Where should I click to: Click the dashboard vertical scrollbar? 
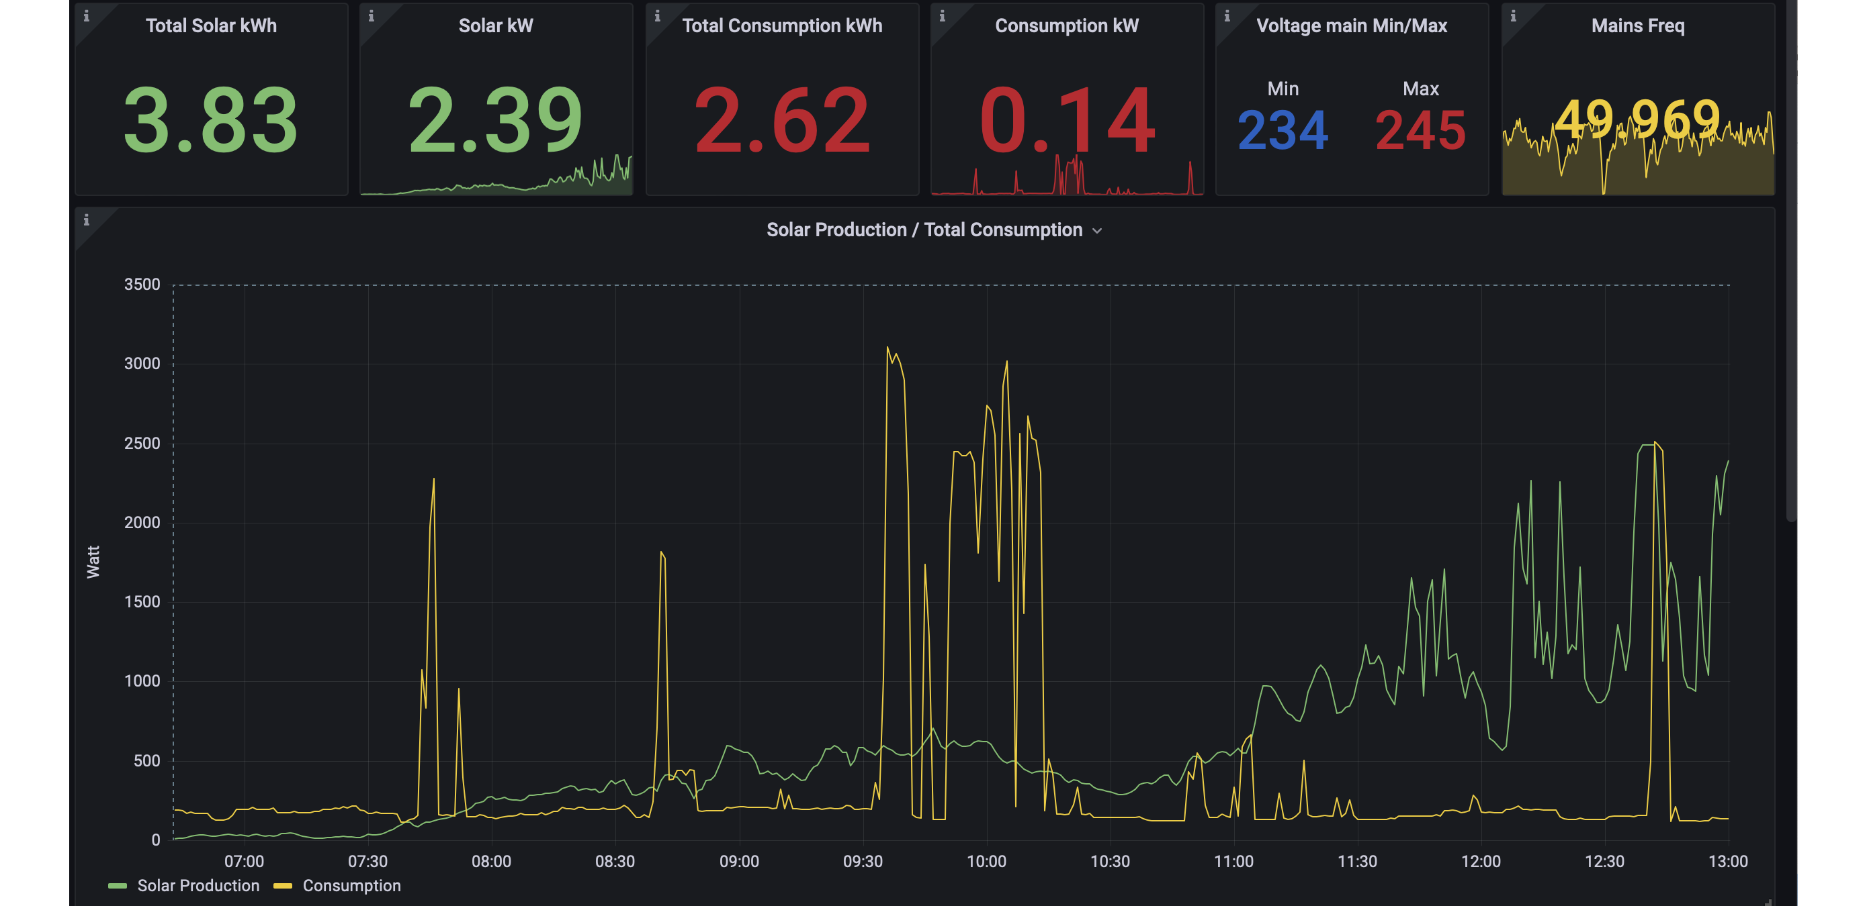pos(1792,260)
